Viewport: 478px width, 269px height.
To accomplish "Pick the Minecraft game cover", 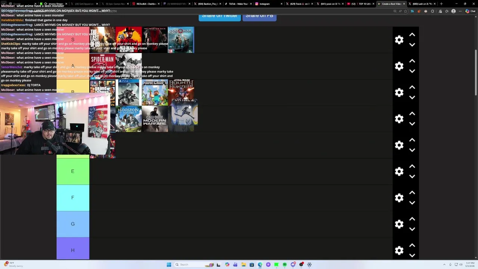I will (x=155, y=93).
